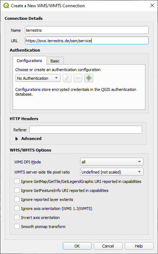This screenshot has width=158, height=254.
Task: Toggle Ignore reported layer extents
Action: coord(17,200)
